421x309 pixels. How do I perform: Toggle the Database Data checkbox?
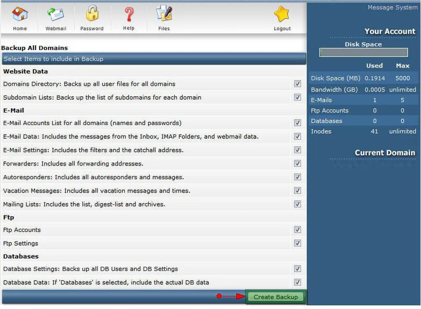click(x=297, y=282)
